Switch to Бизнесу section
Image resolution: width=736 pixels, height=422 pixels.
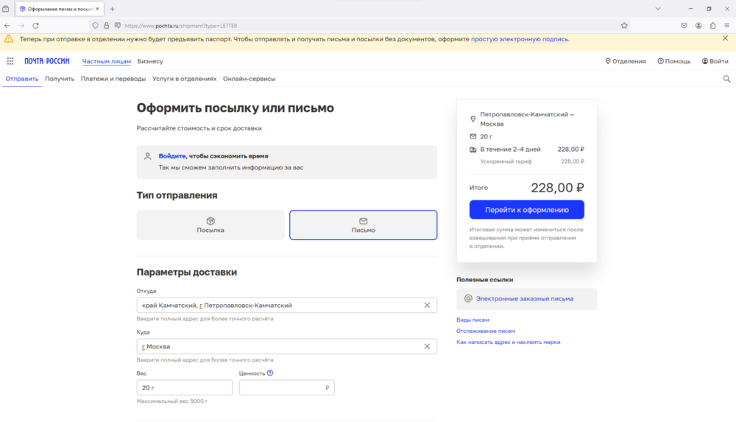tap(150, 61)
